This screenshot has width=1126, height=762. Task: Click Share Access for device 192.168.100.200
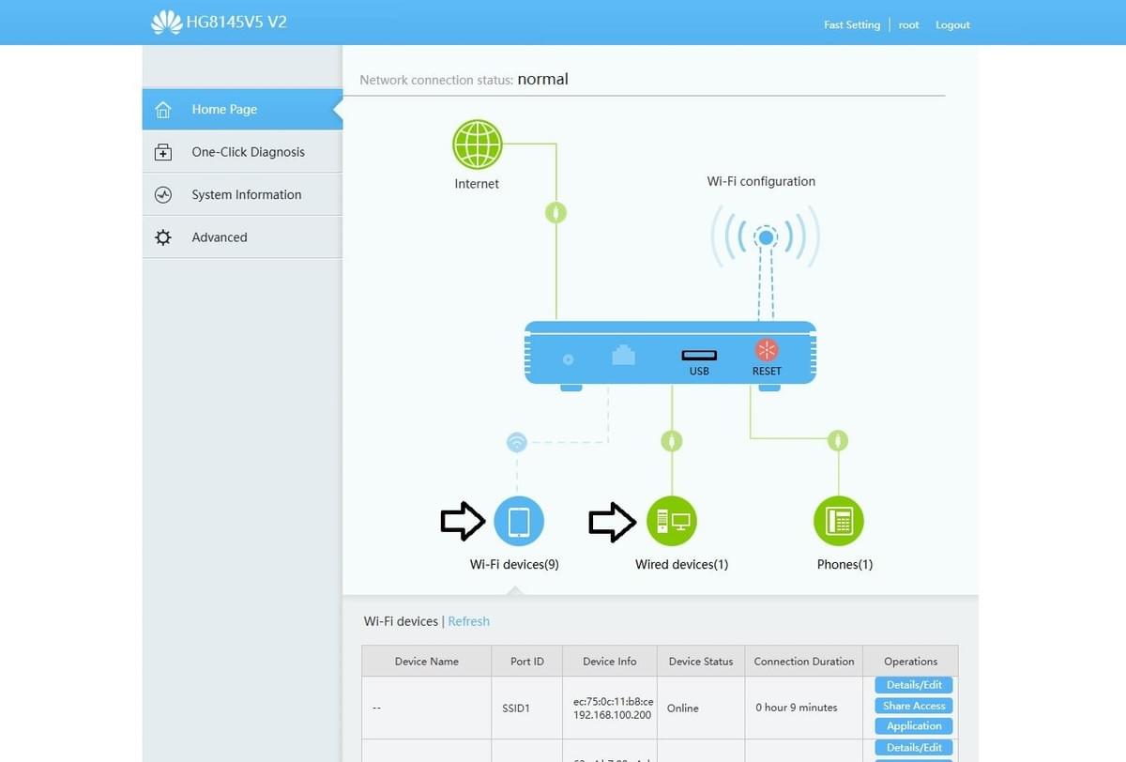(x=914, y=706)
